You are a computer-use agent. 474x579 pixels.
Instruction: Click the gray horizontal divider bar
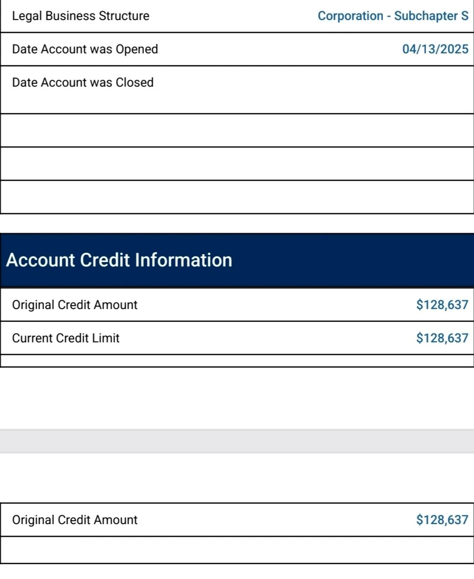point(237,441)
